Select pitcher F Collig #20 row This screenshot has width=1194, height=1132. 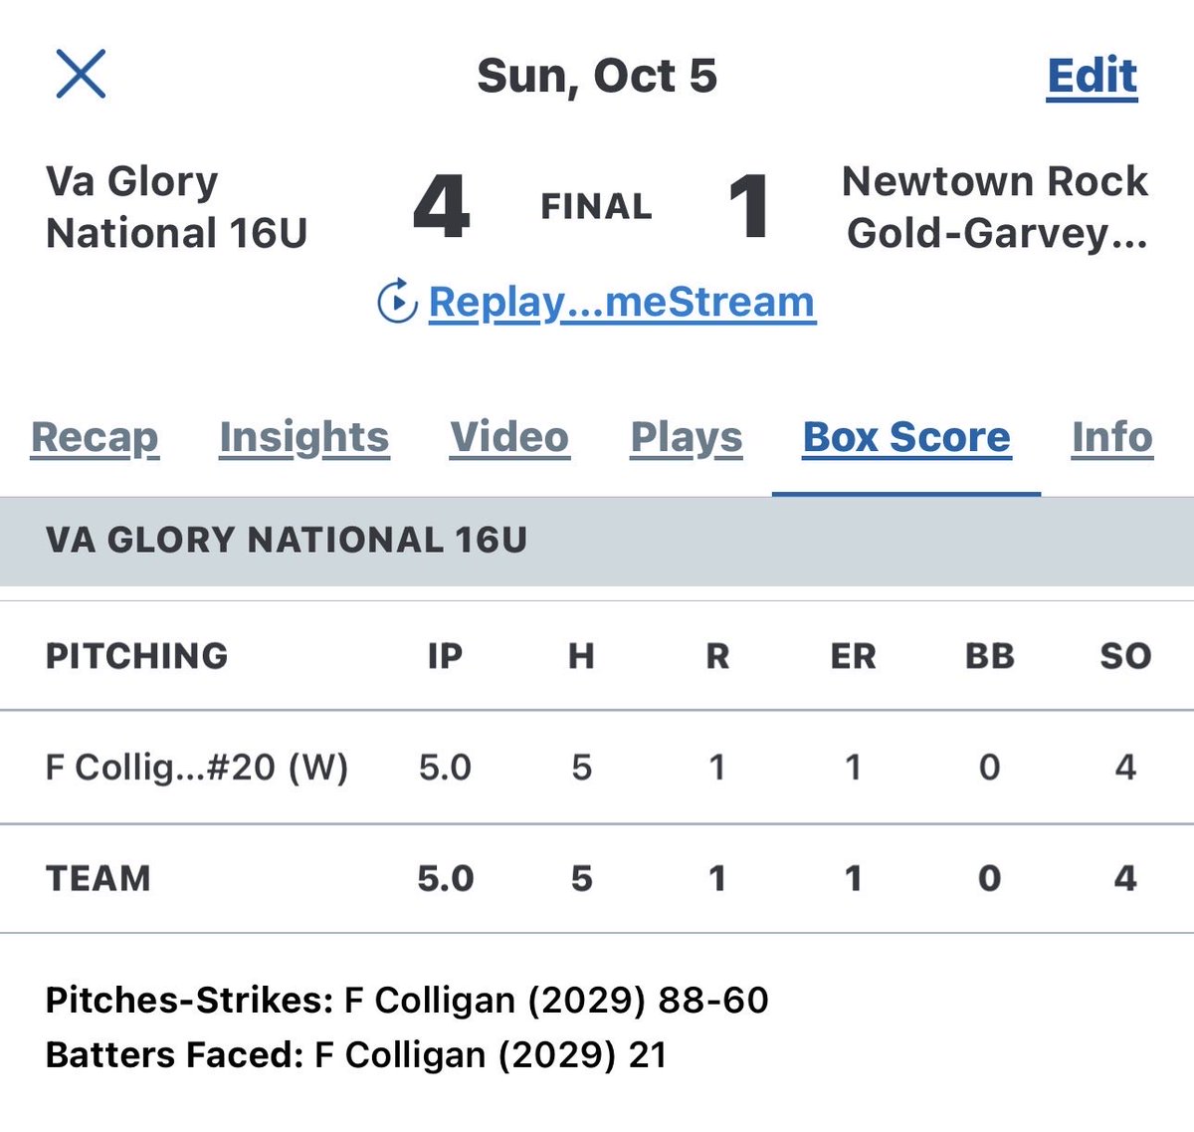pos(197,768)
